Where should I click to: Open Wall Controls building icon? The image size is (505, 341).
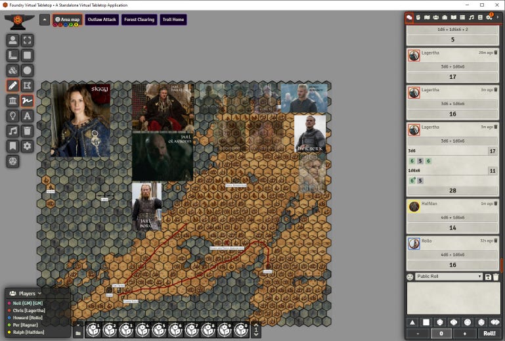click(12, 101)
